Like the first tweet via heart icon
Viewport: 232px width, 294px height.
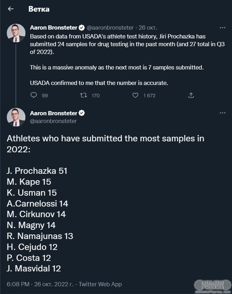click(x=135, y=95)
